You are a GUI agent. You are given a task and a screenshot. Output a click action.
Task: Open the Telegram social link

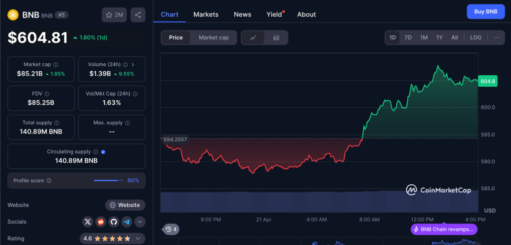pyautogui.click(x=127, y=222)
